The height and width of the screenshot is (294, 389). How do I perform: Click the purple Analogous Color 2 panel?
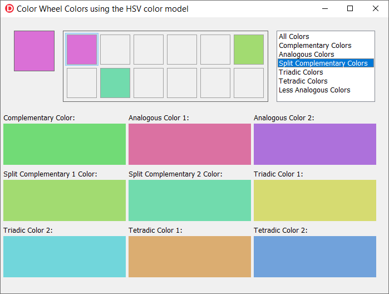click(x=315, y=144)
